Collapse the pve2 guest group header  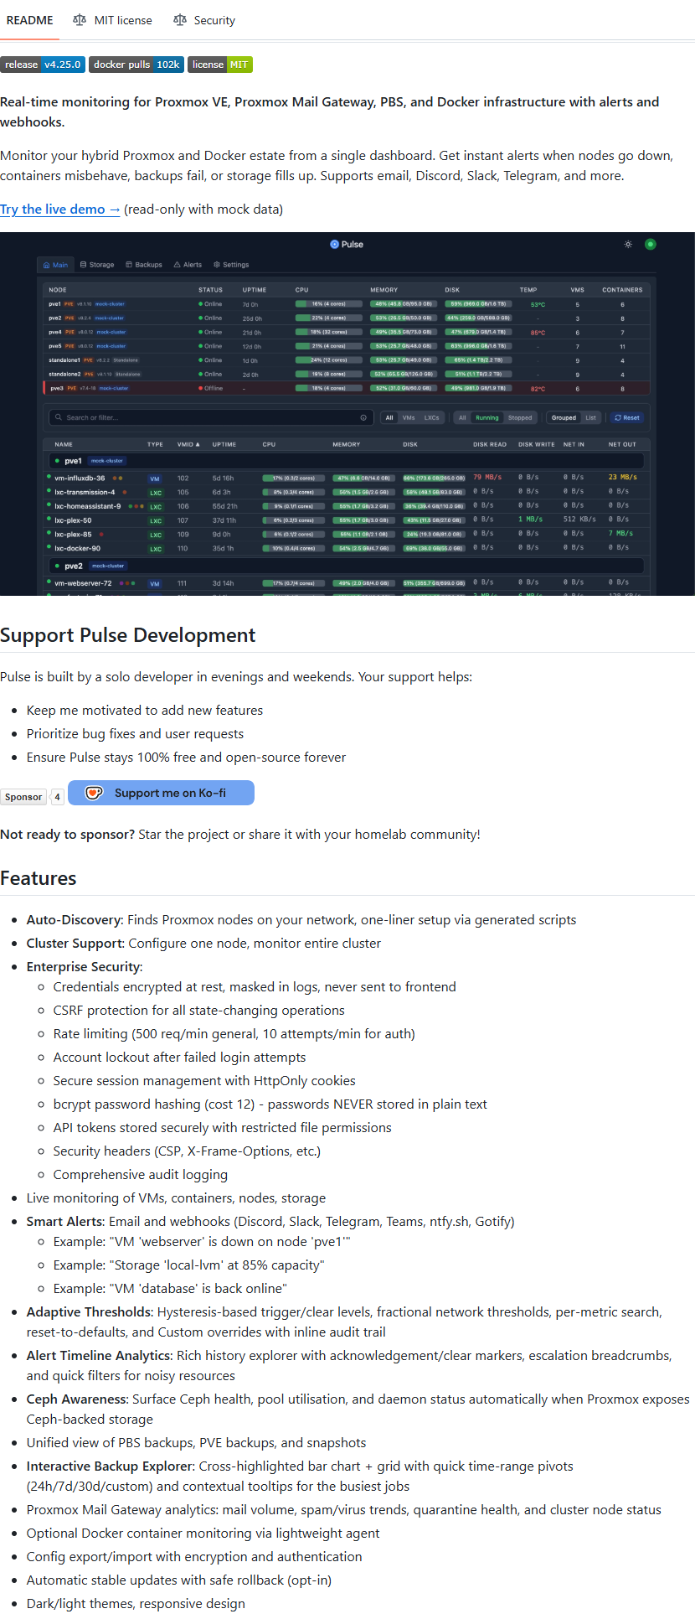[347, 566]
